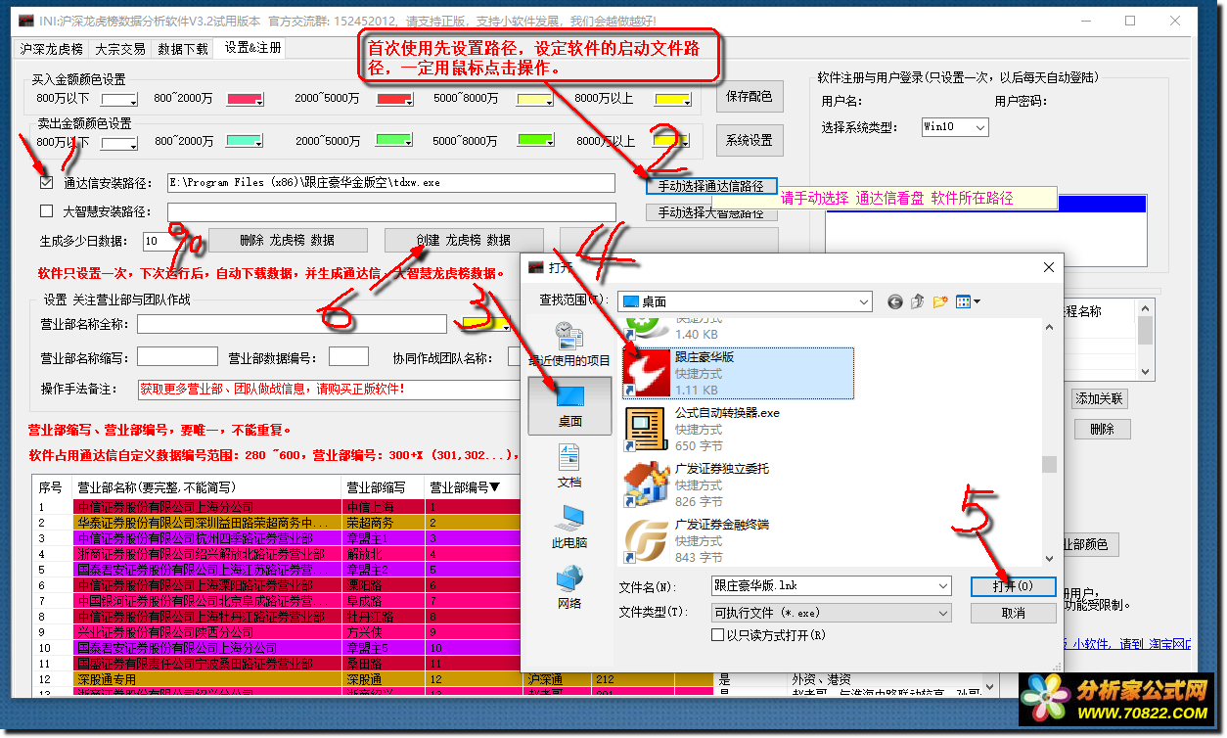Screen dimensions: 1227x738
Task: Open buy color dropdown for 800万以下
Action: (x=132, y=99)
